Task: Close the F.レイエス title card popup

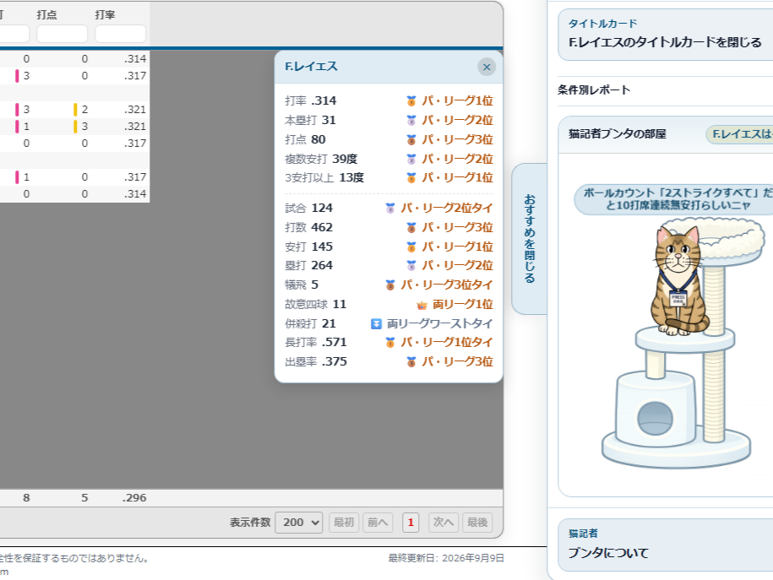Action: point(487,67)
